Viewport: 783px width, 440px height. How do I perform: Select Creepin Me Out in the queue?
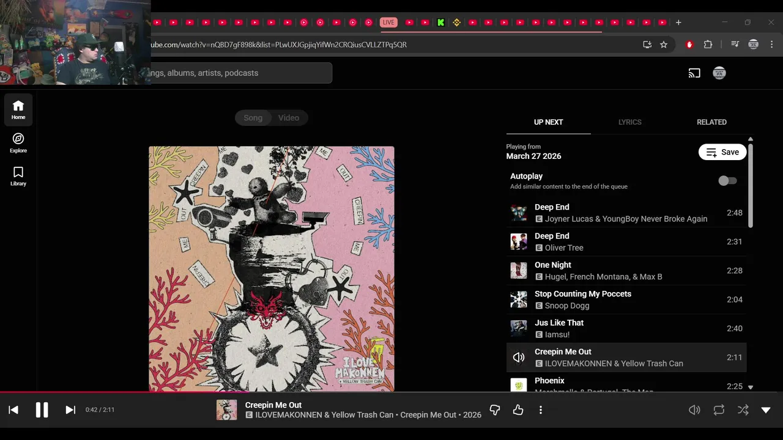(626, 358)
